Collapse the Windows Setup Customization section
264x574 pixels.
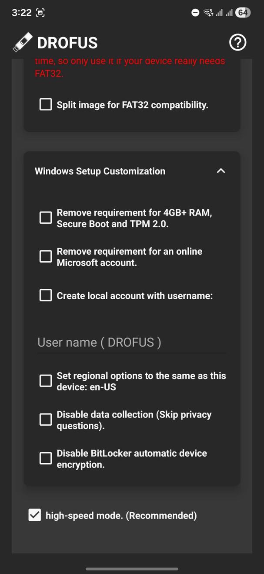221,171
